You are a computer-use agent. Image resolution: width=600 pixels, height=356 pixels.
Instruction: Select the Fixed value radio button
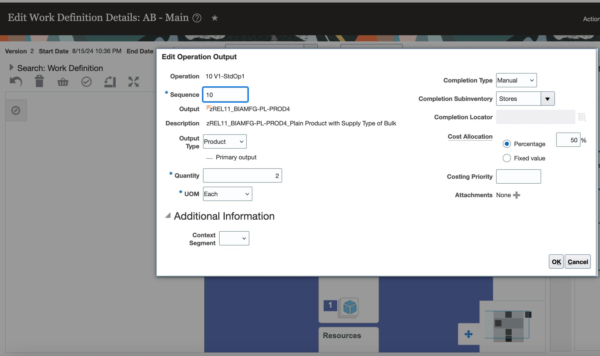[x=507, y=158]
